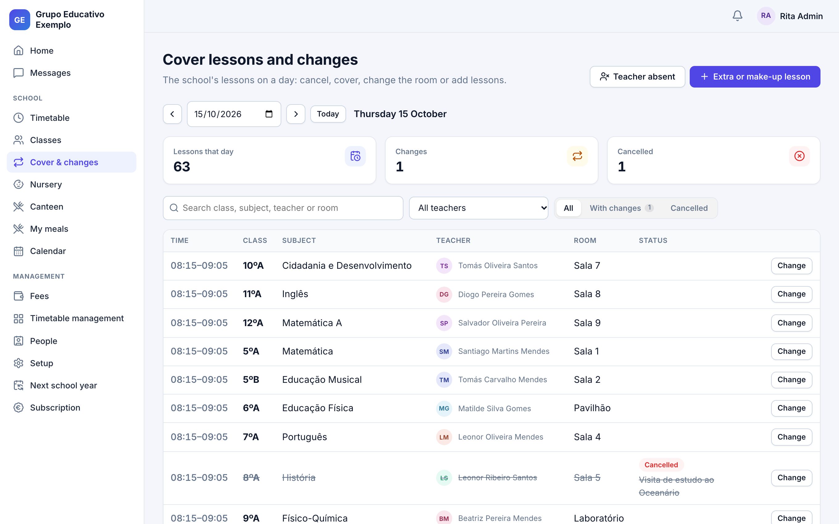
Task: Jump to Today
Action: 328,114
